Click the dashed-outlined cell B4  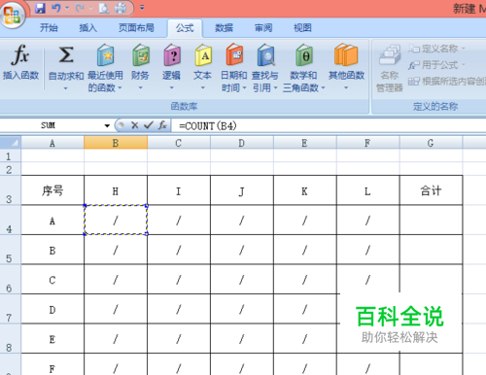point(116,220)
